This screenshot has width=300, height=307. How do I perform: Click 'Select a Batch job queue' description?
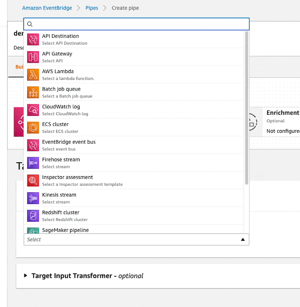click(x=67, y=96)
